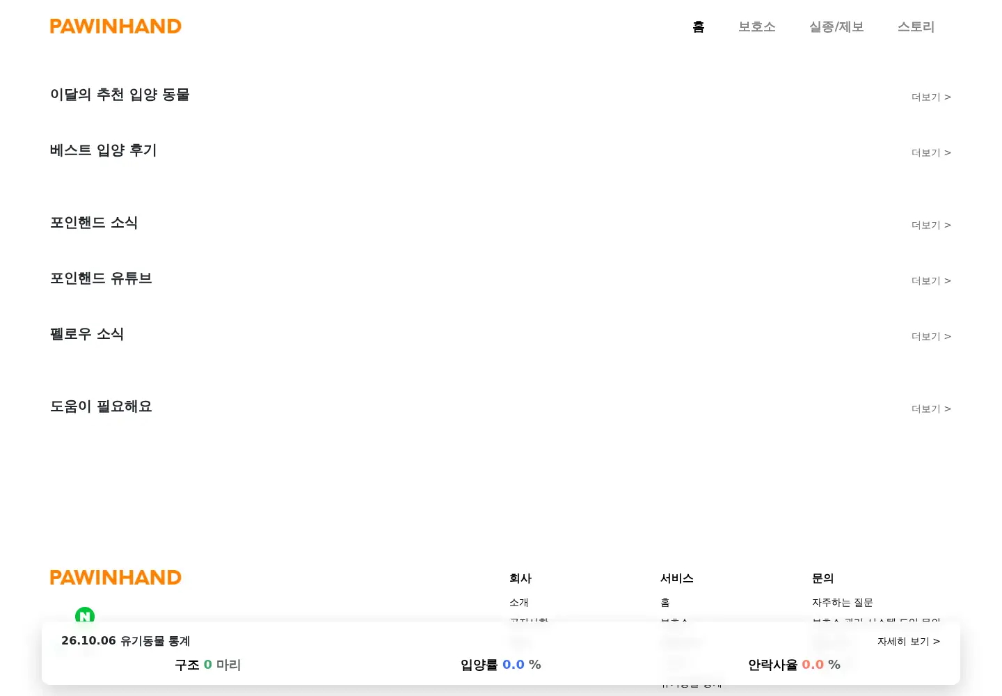Click the 안락사율 0.0 % statistic

coord(794,665)
